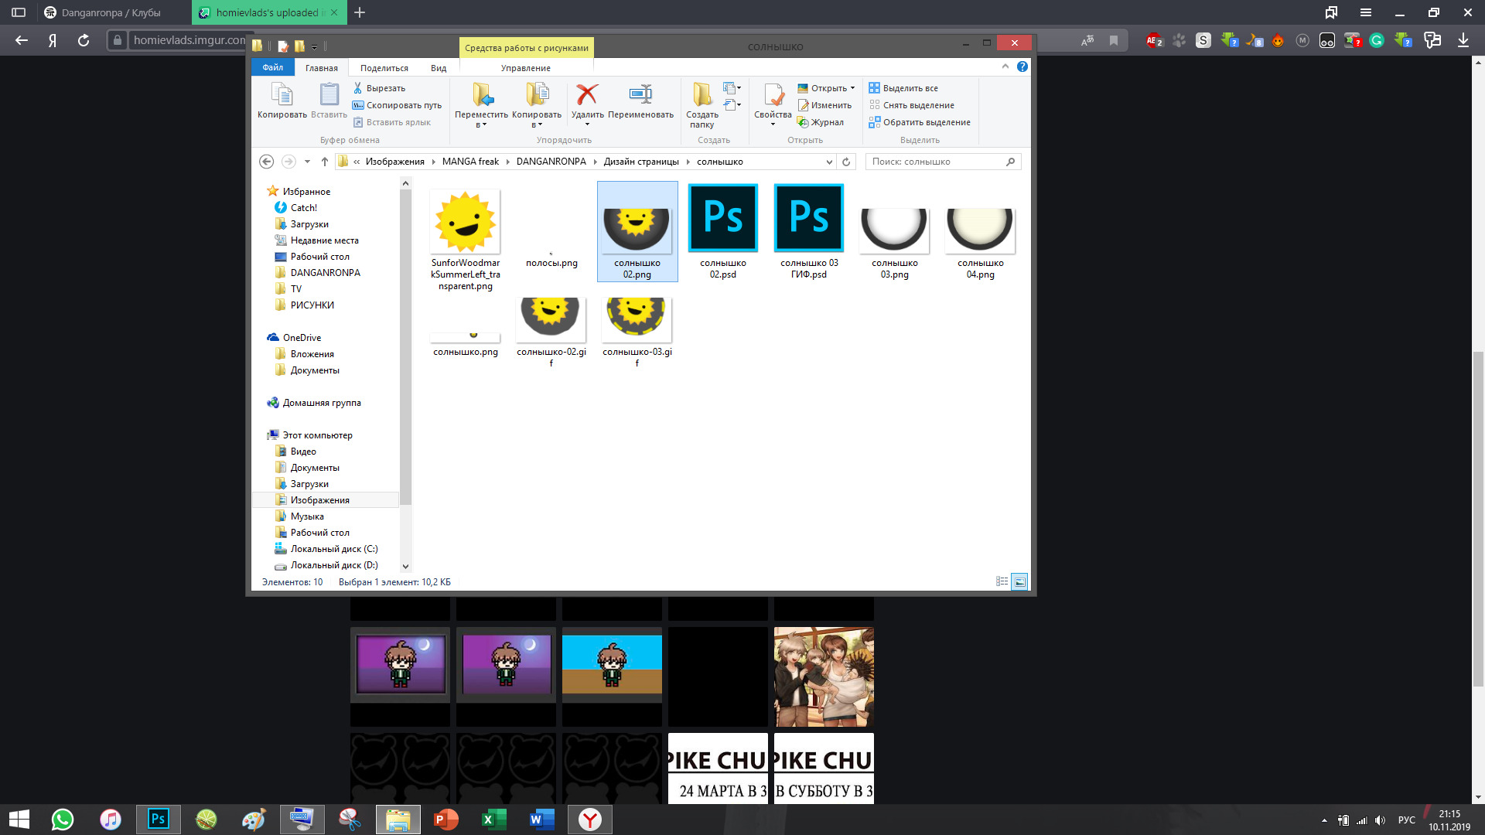The width and height of the screenshot is (1485, 835).
Task: Click the Copy (Копировать) clipboard icon
Action: (282, 95)
